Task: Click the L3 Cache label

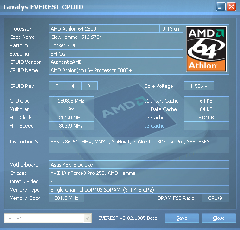Action: click(154, 126)
